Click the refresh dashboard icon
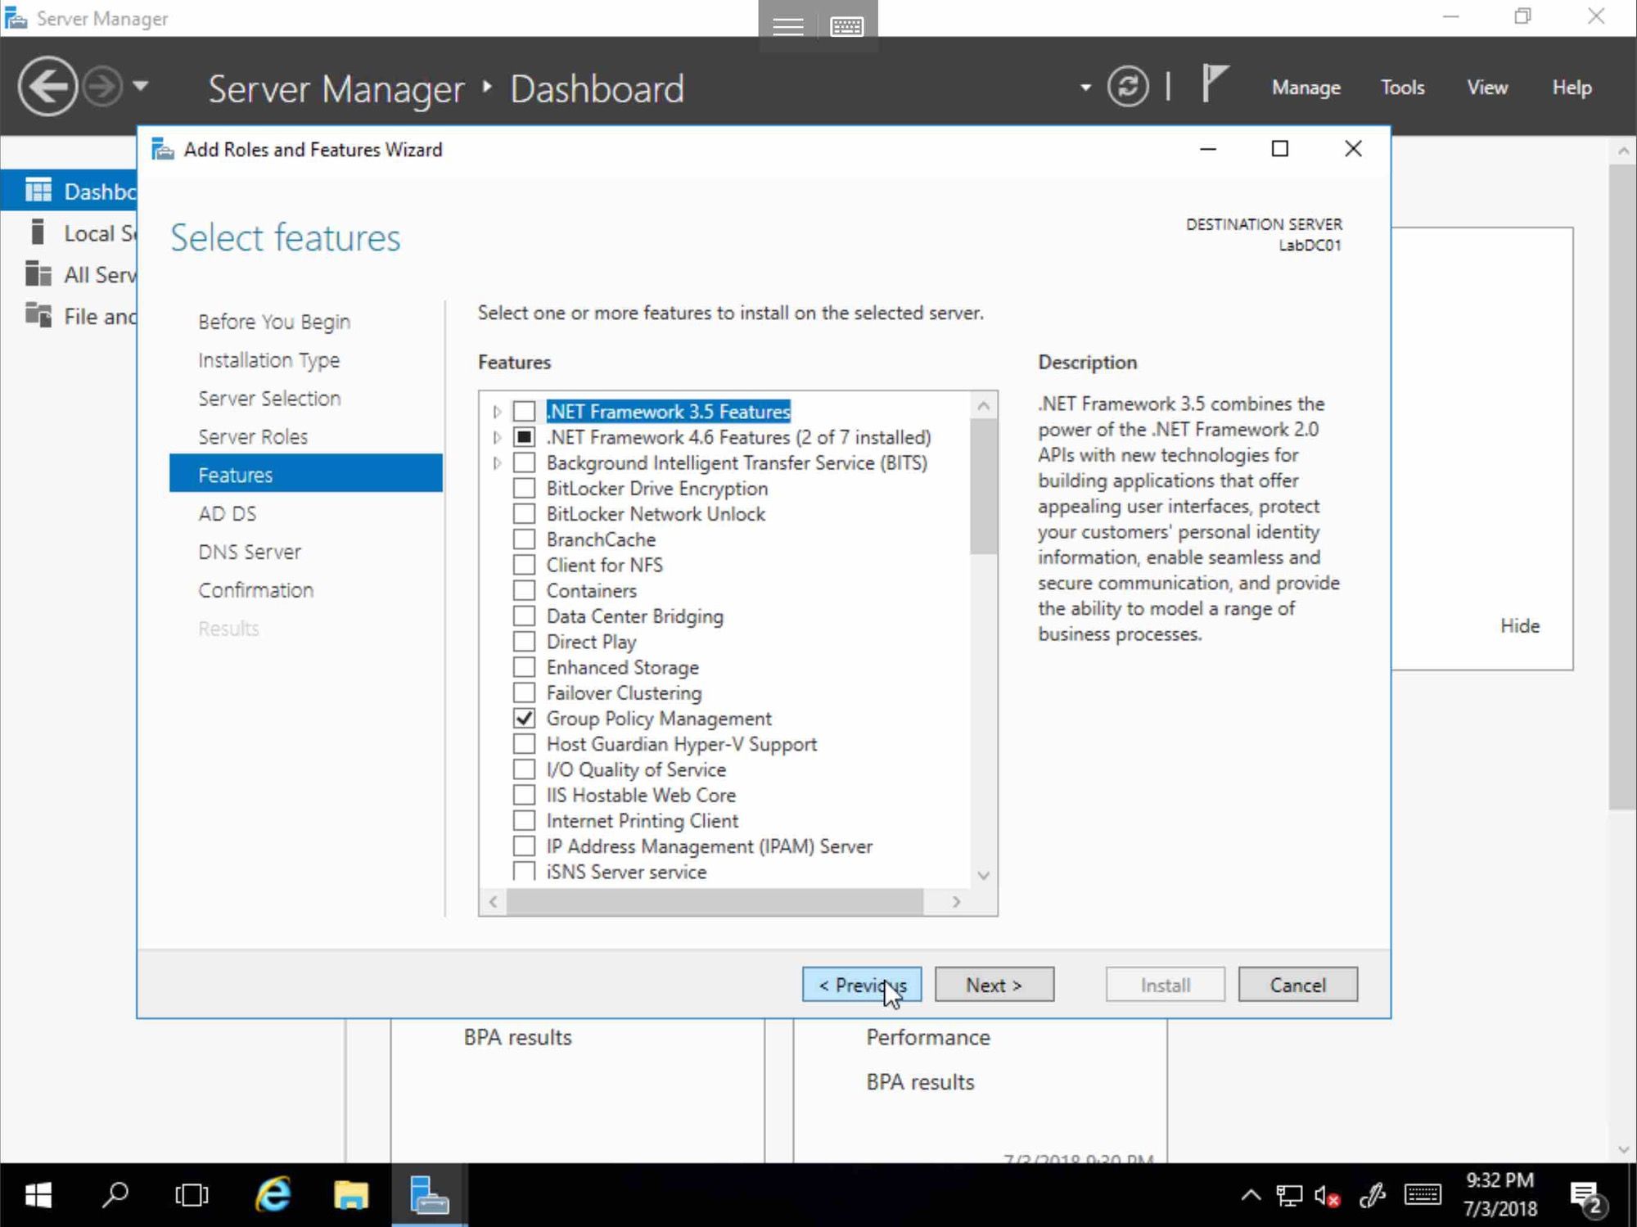1637x1227 pixels. tap(1128, 86)
